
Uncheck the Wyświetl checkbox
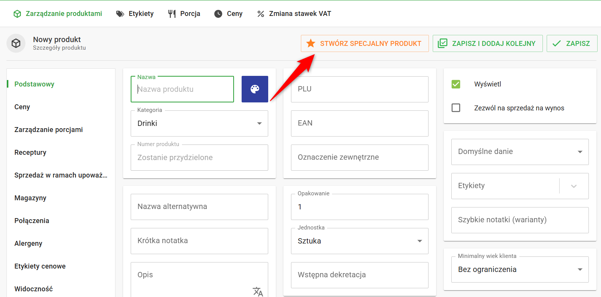coord(456,84)
